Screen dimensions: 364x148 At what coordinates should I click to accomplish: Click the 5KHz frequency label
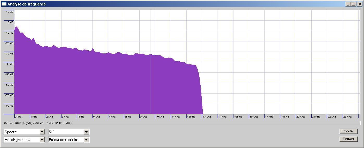tap(96, 116)
